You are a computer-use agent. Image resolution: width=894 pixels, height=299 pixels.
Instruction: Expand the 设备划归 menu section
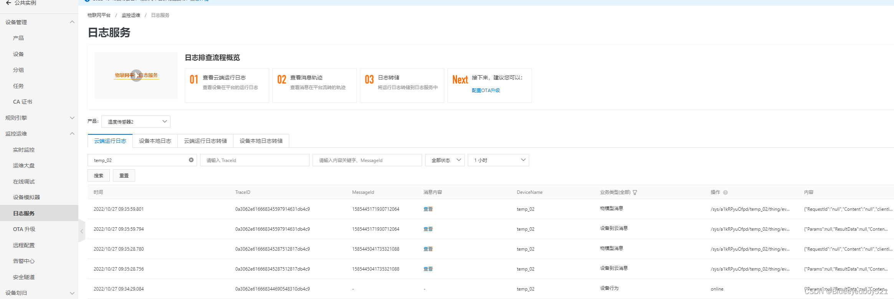point(72,293)
